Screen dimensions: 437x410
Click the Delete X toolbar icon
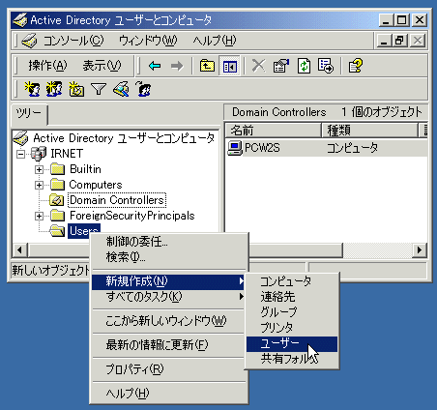(x=258, y=66)
